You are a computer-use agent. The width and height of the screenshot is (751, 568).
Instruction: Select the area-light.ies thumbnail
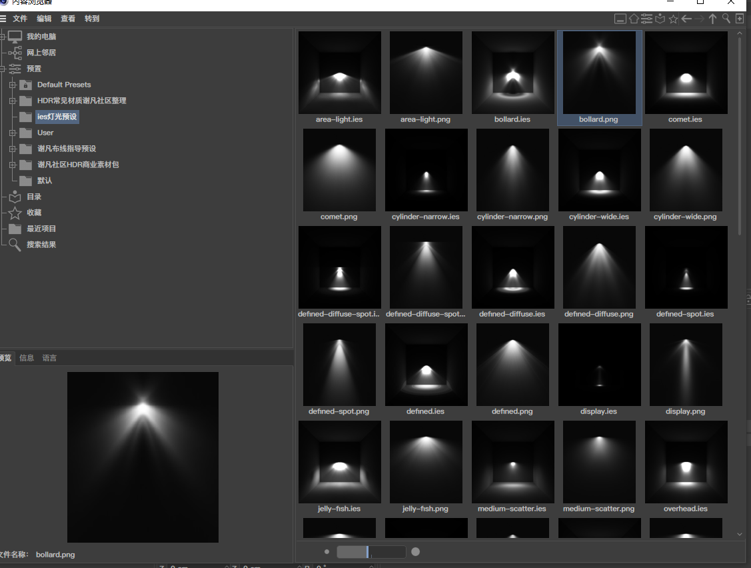pyautogui.click(x=340, y=73)
